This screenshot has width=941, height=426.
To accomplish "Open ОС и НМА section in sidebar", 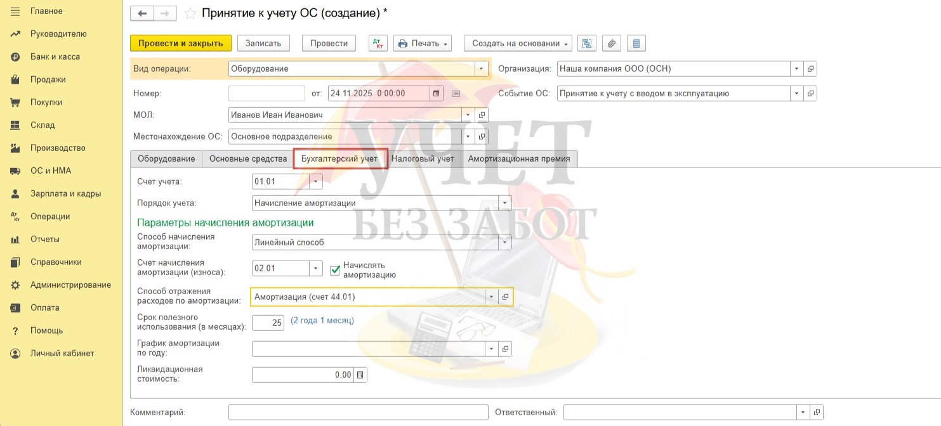I will (51, 171).
